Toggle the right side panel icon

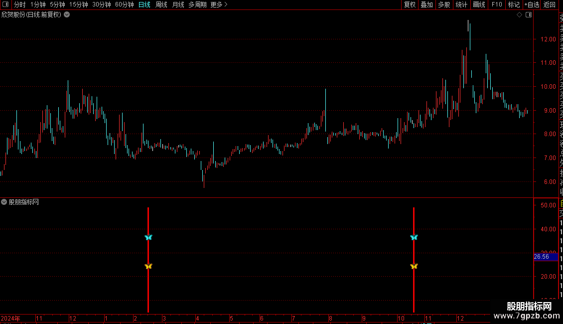point(529,15)
